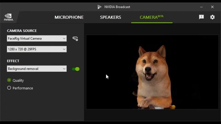Viewport: 221px width, 124px height.
Task: Open the settings gear icon
Action: (212, 17)
